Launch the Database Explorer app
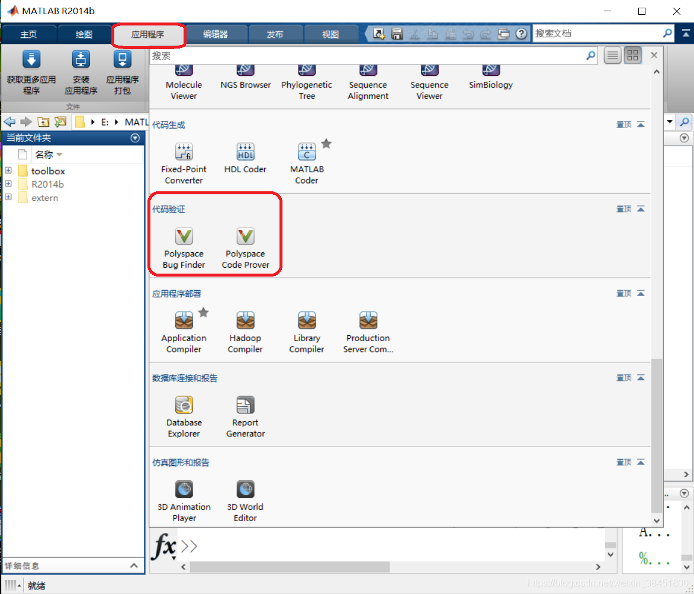 (184, 416)
